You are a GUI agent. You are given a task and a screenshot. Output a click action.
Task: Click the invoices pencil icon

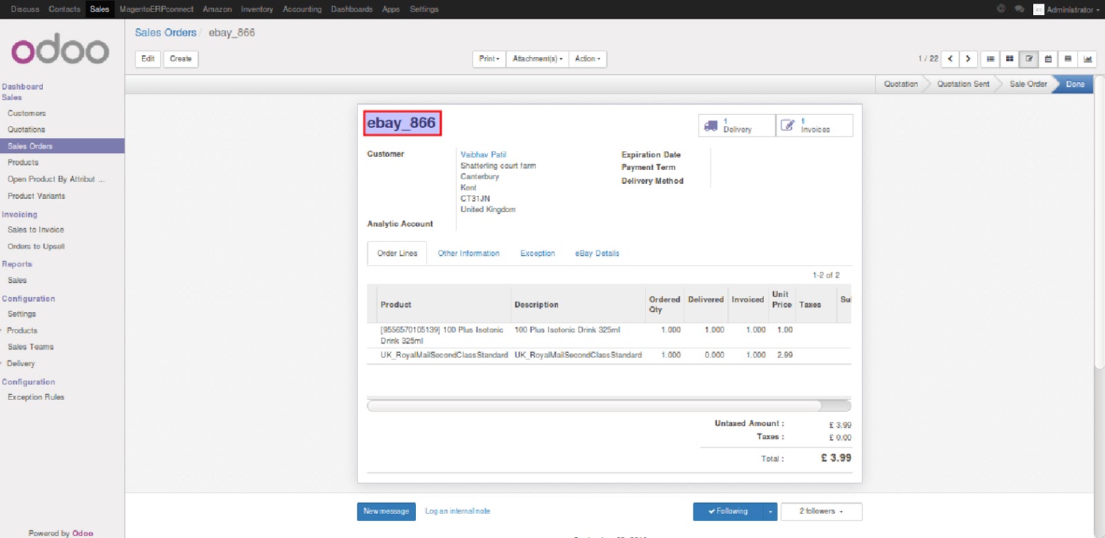[787, 125]
